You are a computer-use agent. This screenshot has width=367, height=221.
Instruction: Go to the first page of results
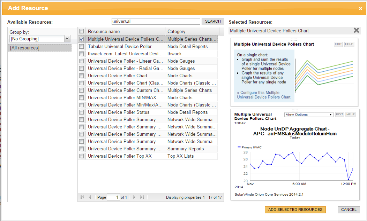tap(82, 197)
